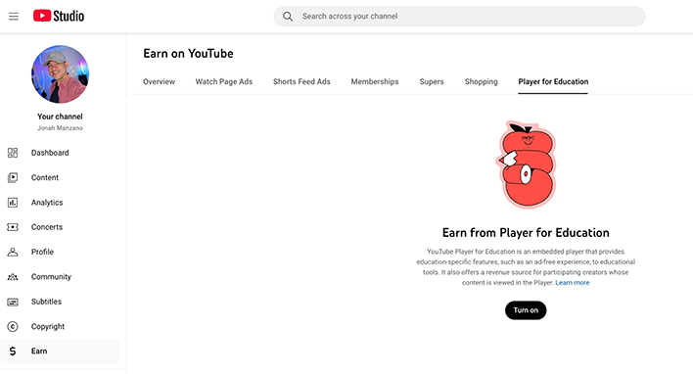Click the Copyright circle icon
Image resolution: width=693 pixels, height=374 pixels.
pos(13,326)
